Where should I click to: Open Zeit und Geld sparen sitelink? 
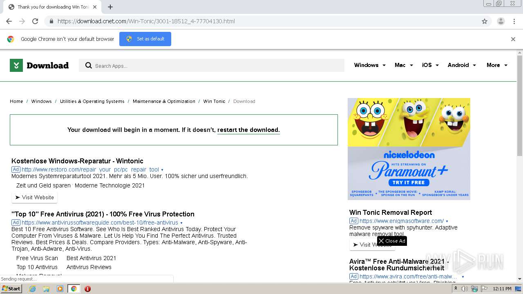coord(43,185)
